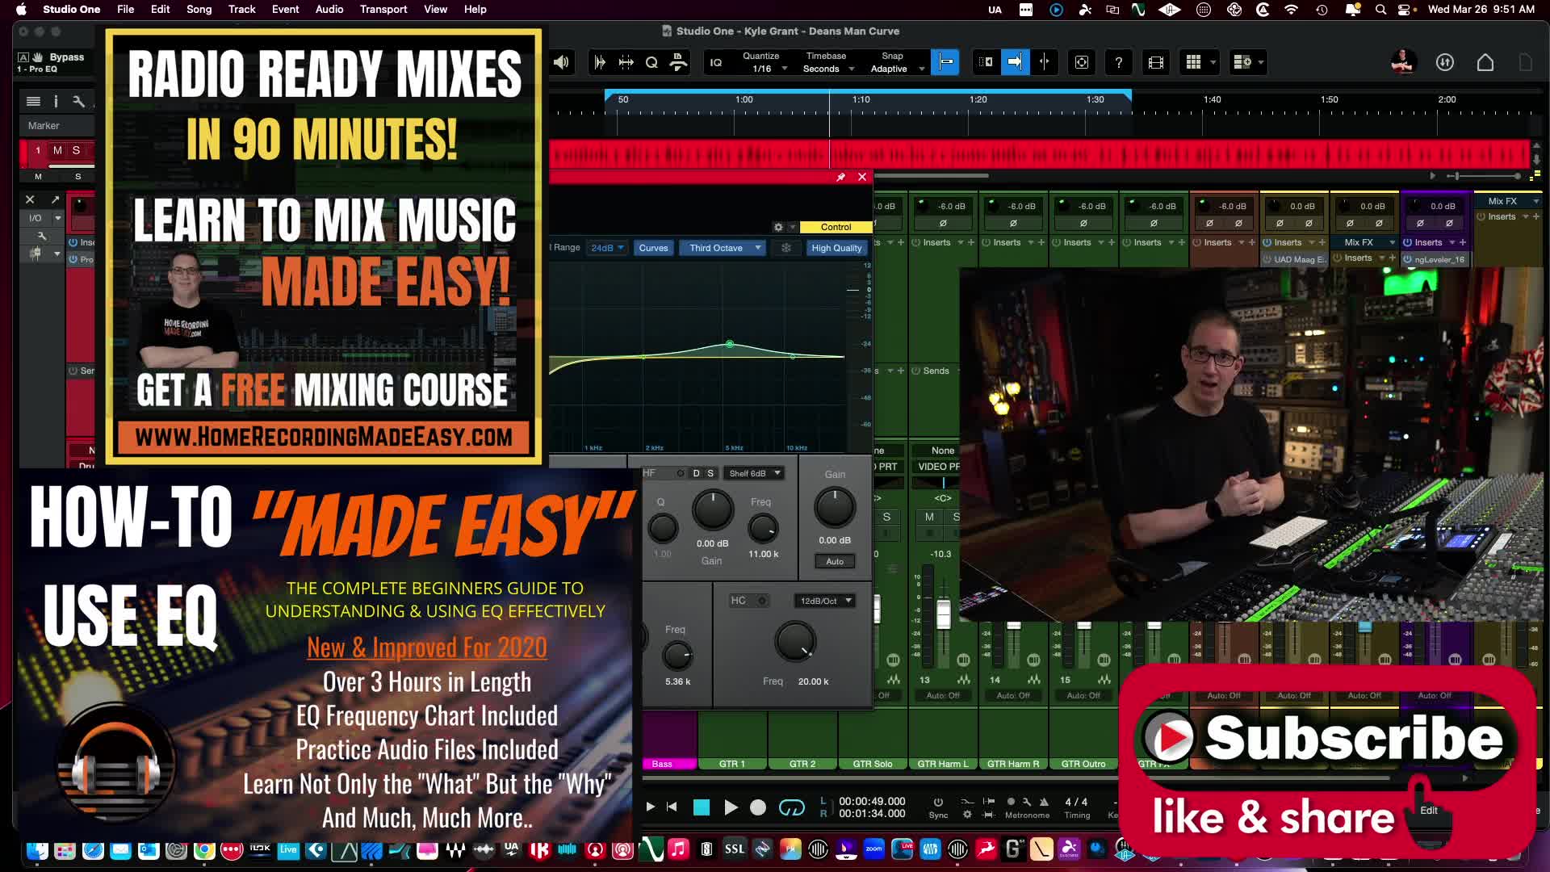Click the Bass channel label
The image size is (1550, 872).
tap(662, 764)
